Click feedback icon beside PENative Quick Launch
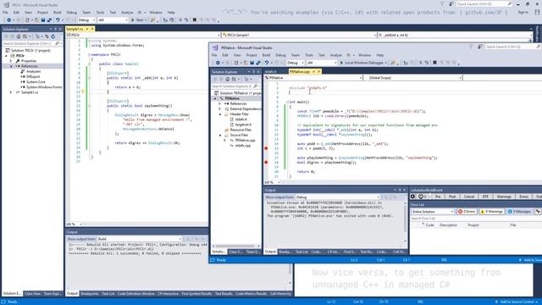This screenshot has width=542, height=305. click(x=480, y=47)
